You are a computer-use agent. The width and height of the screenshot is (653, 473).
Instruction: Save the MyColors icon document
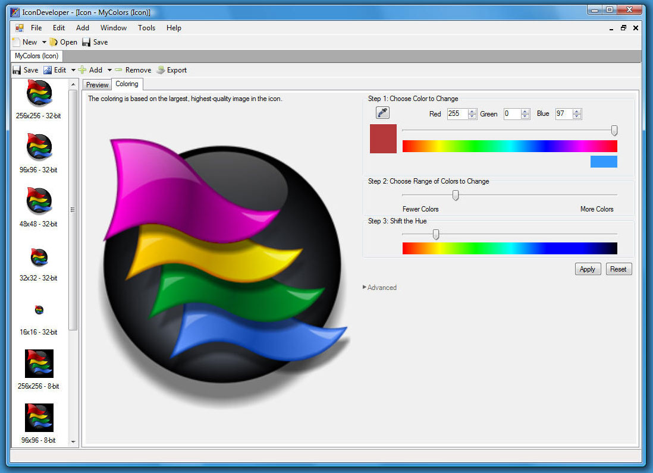(x=26, y=70)
